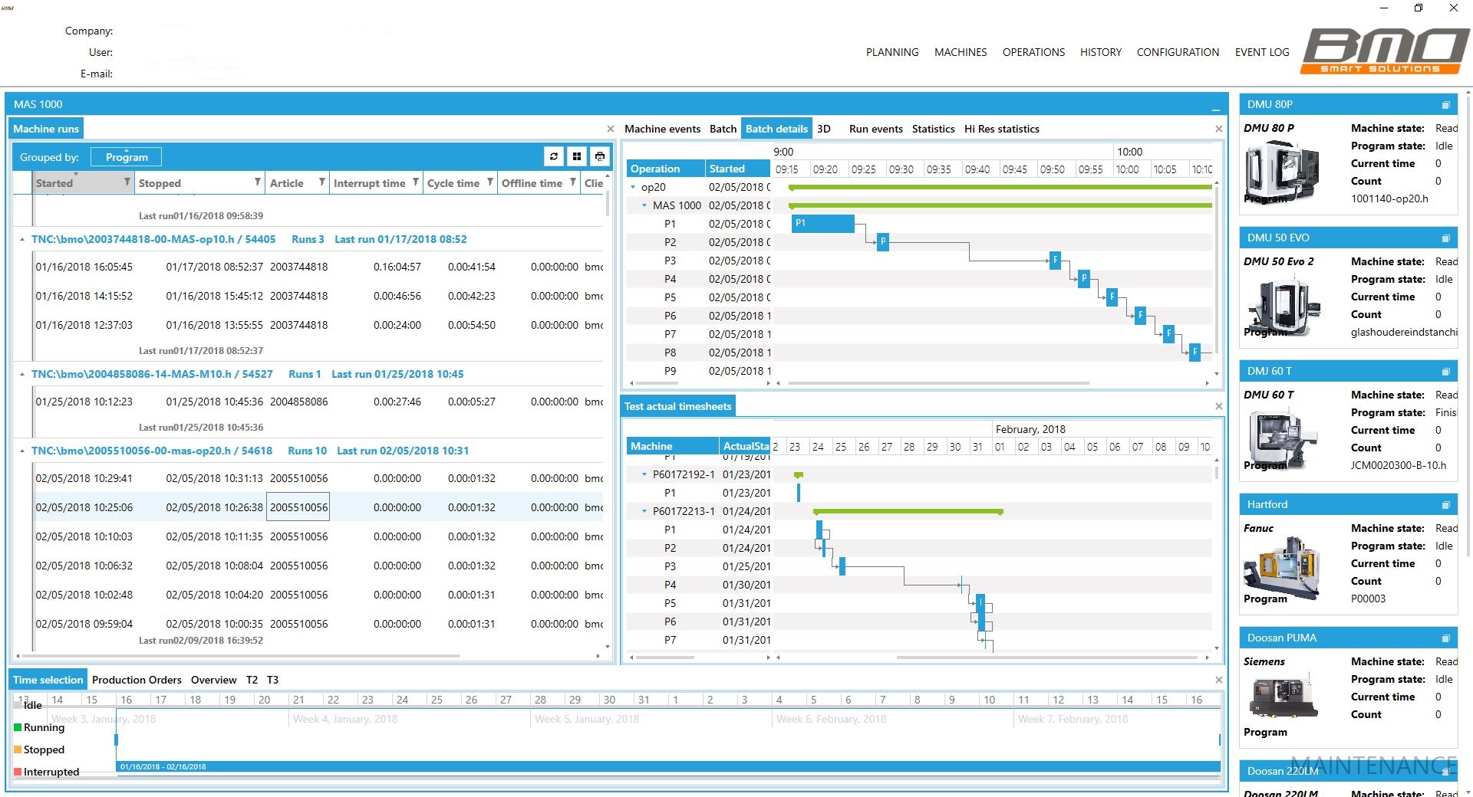The image size is (1473, 797).
Task: Collapse the P60172213-1 timesheet row
Action: click(x=644, y=511)
